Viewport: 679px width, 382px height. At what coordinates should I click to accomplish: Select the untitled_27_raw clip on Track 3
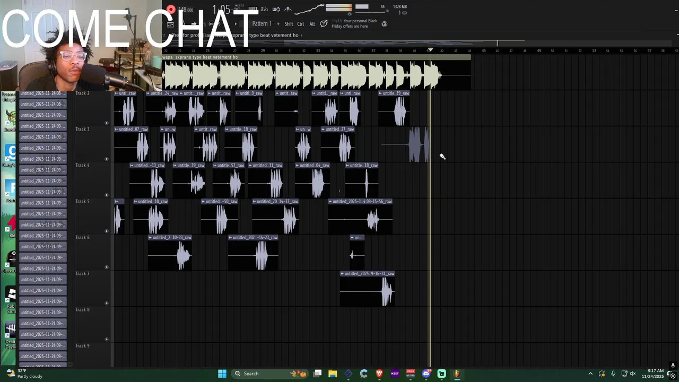point(338,144)
